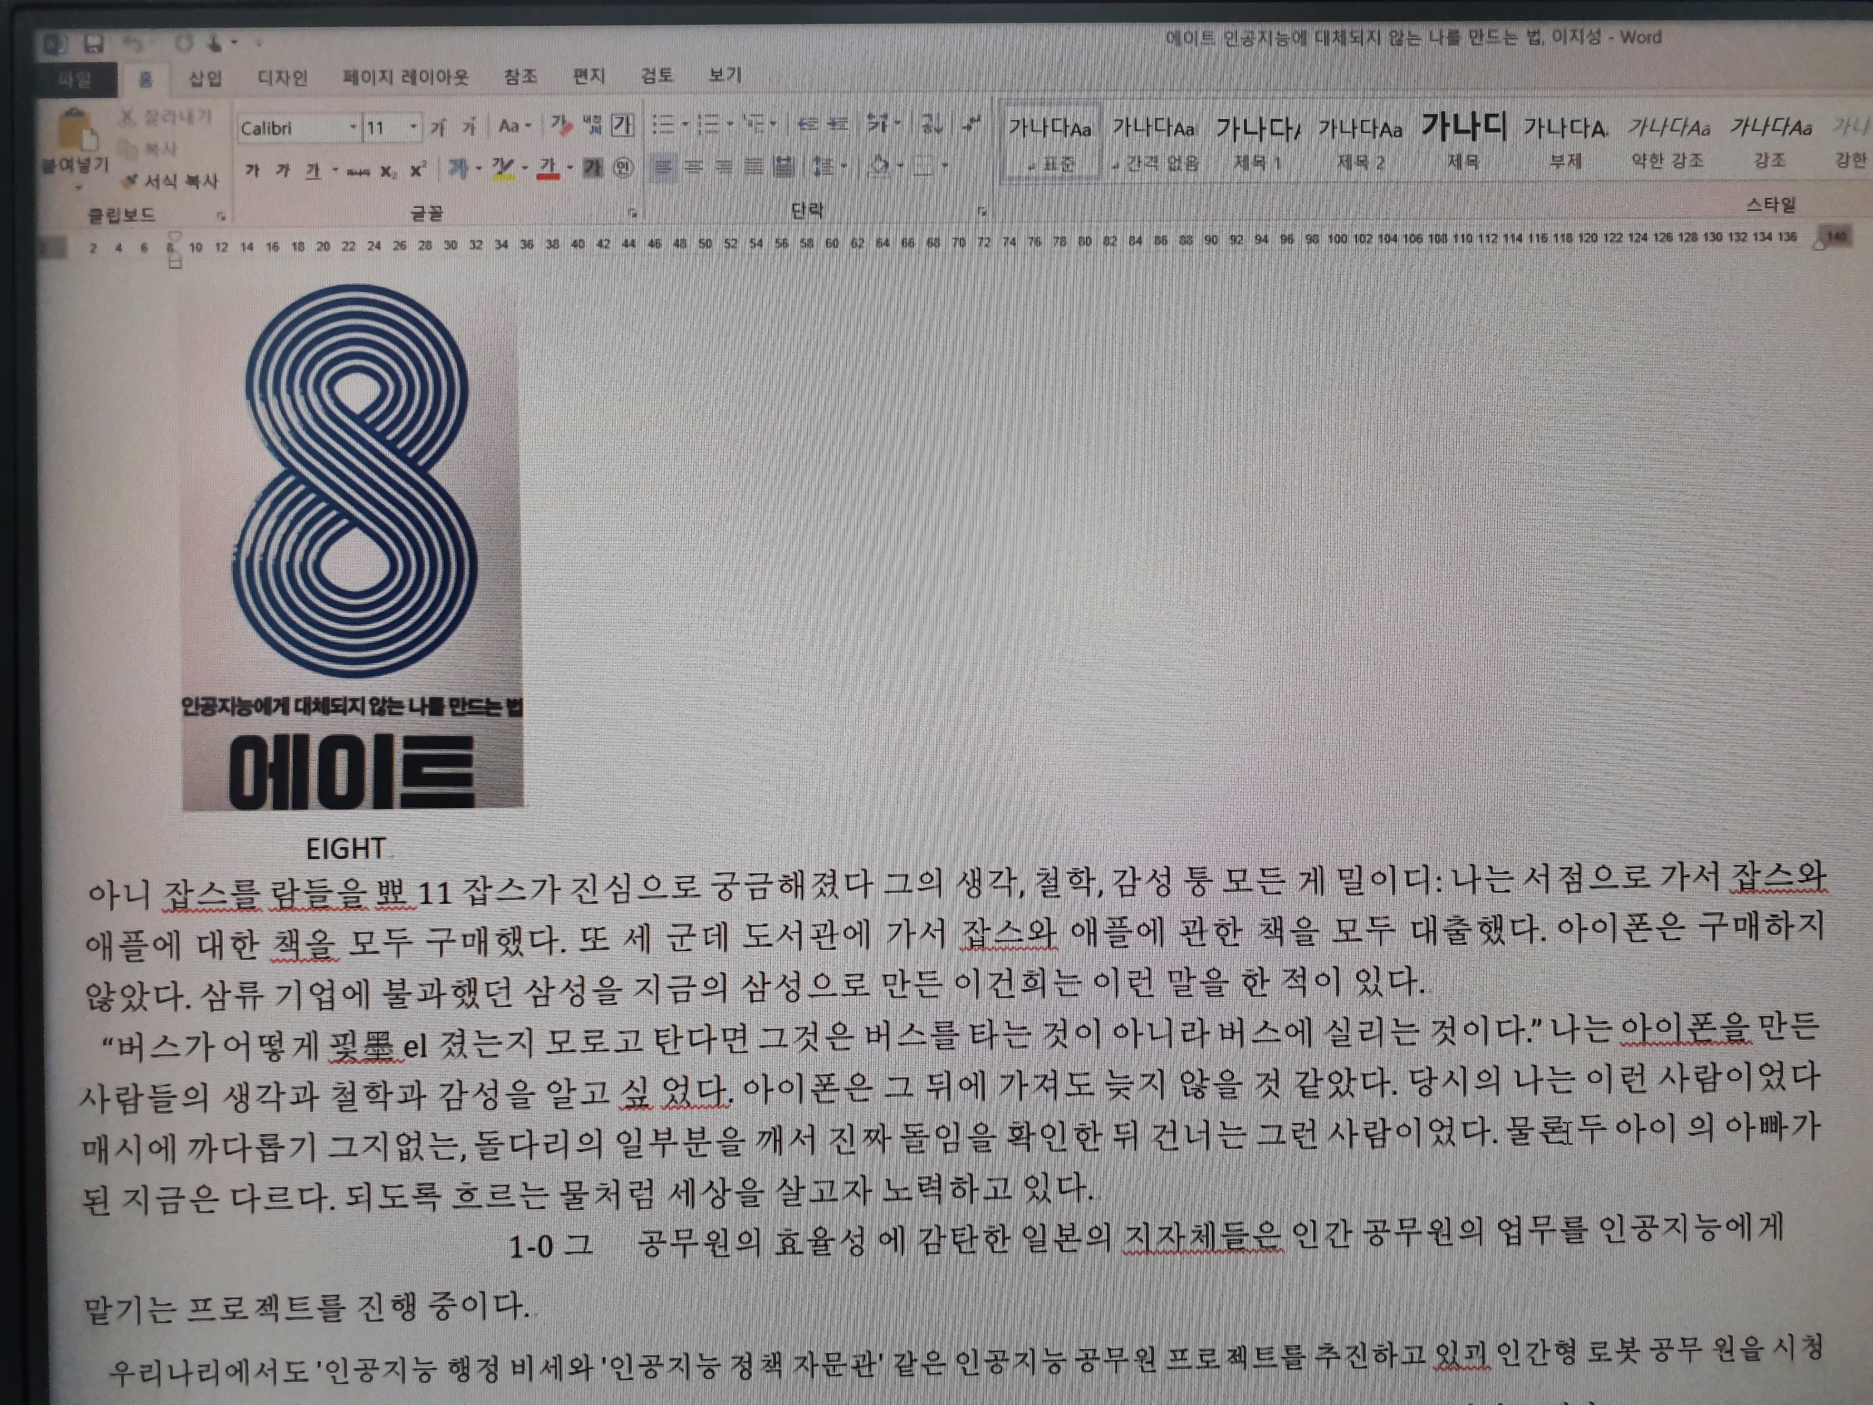Viewport: 1873px width, 1405px height.
Task: Apply the Heading 1 (제목 1) style
Action: tap(1257, 142)
